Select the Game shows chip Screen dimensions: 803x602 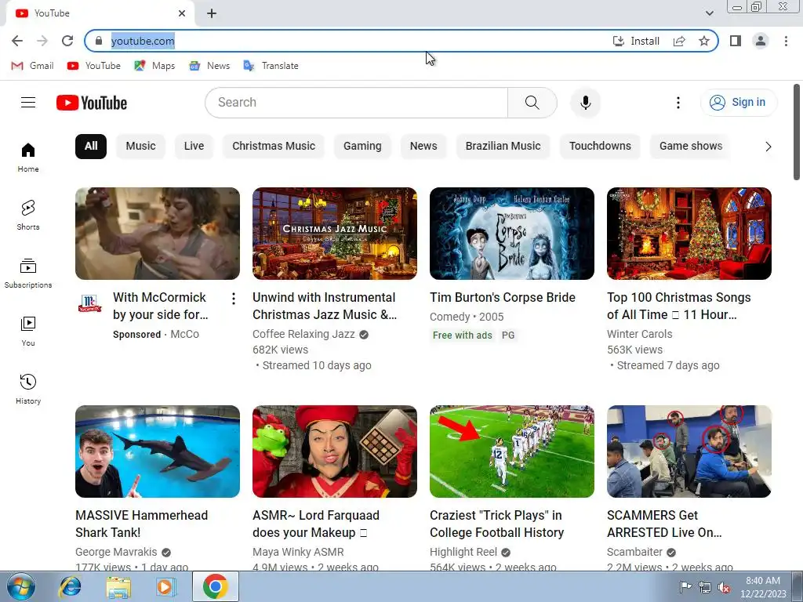click(x=691, y=147)
